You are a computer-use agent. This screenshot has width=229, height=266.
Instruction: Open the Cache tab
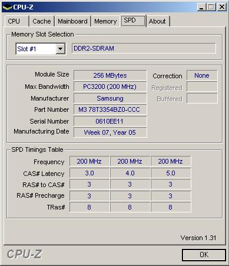tap(42, 21)
